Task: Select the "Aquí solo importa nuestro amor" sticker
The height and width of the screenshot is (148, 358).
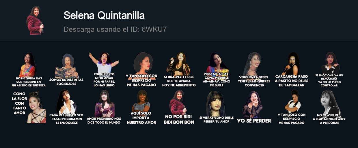Action: pyautogui.click(x=141, y=107)
